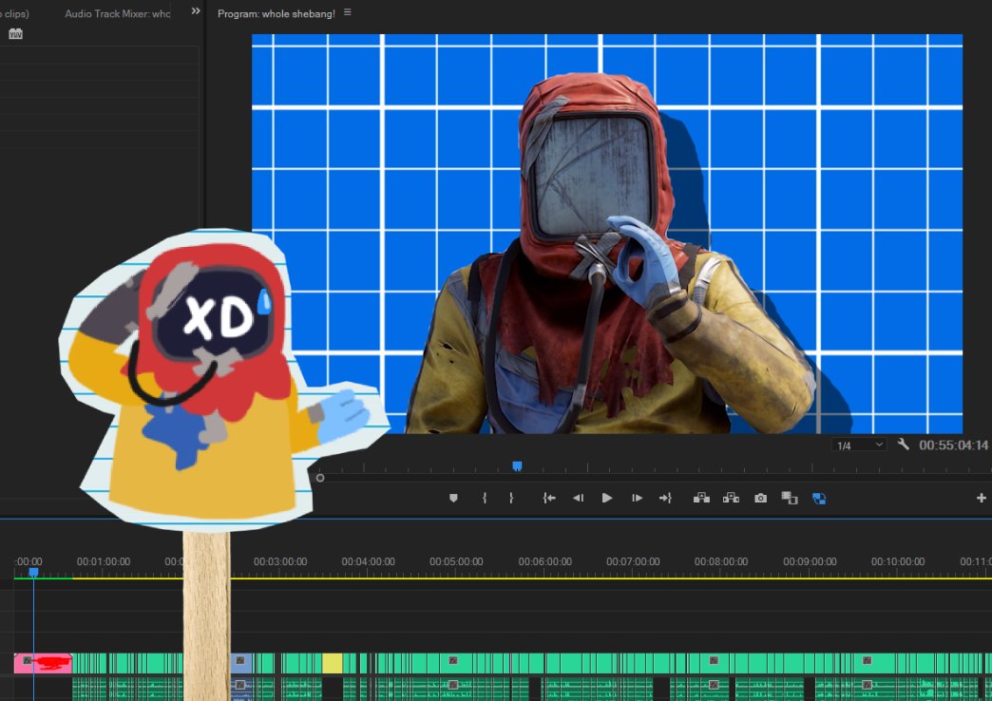
Task: Click the Extract button icon
Action: (x=732, y=499)
